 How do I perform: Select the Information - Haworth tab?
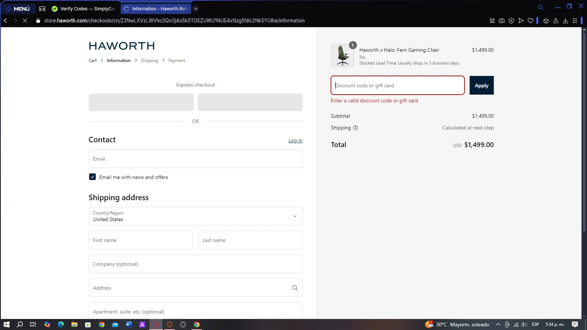pyautogui.click(x=156, y=9)
